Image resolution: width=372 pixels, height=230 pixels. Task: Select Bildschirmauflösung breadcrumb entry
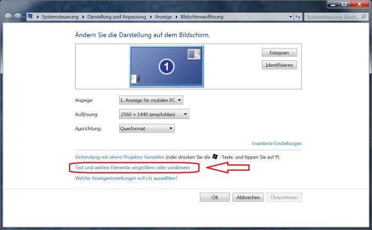202,17
